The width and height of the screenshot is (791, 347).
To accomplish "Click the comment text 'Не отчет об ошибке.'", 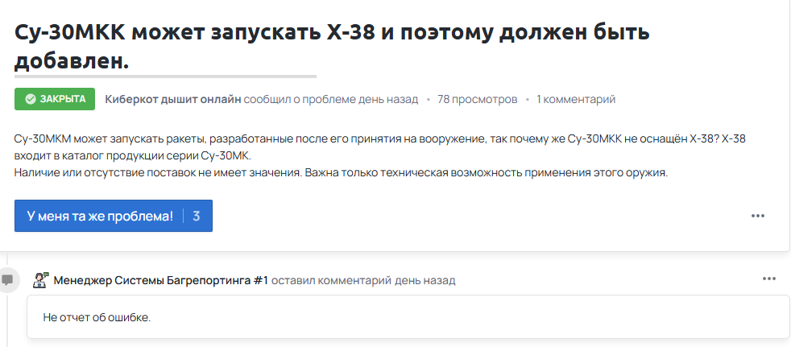I will 97,317.
